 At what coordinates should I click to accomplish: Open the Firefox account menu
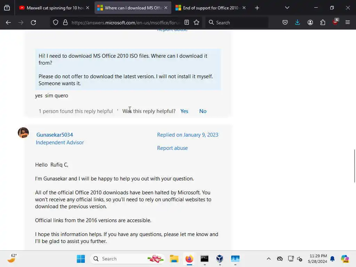click(x=310, y=23)
